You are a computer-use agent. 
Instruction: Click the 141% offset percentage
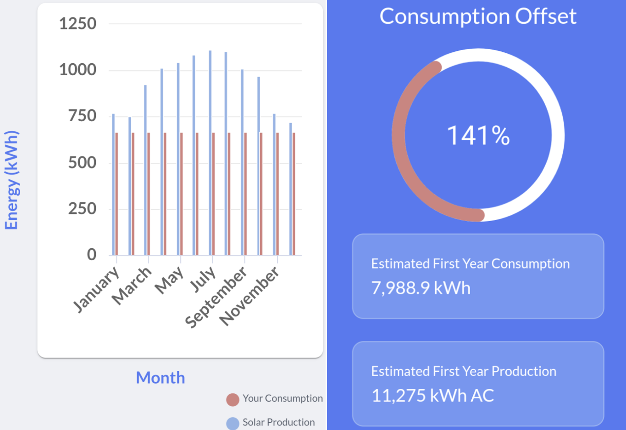pos(478,136)
